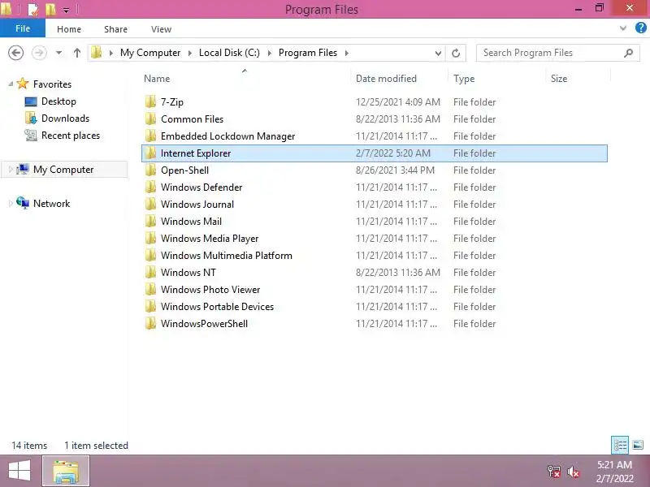The height and width of the screenshot is (487, 650).
Task: Select My Computer in navigation pane
Action: pyautogui.click(x=63, y=170)
